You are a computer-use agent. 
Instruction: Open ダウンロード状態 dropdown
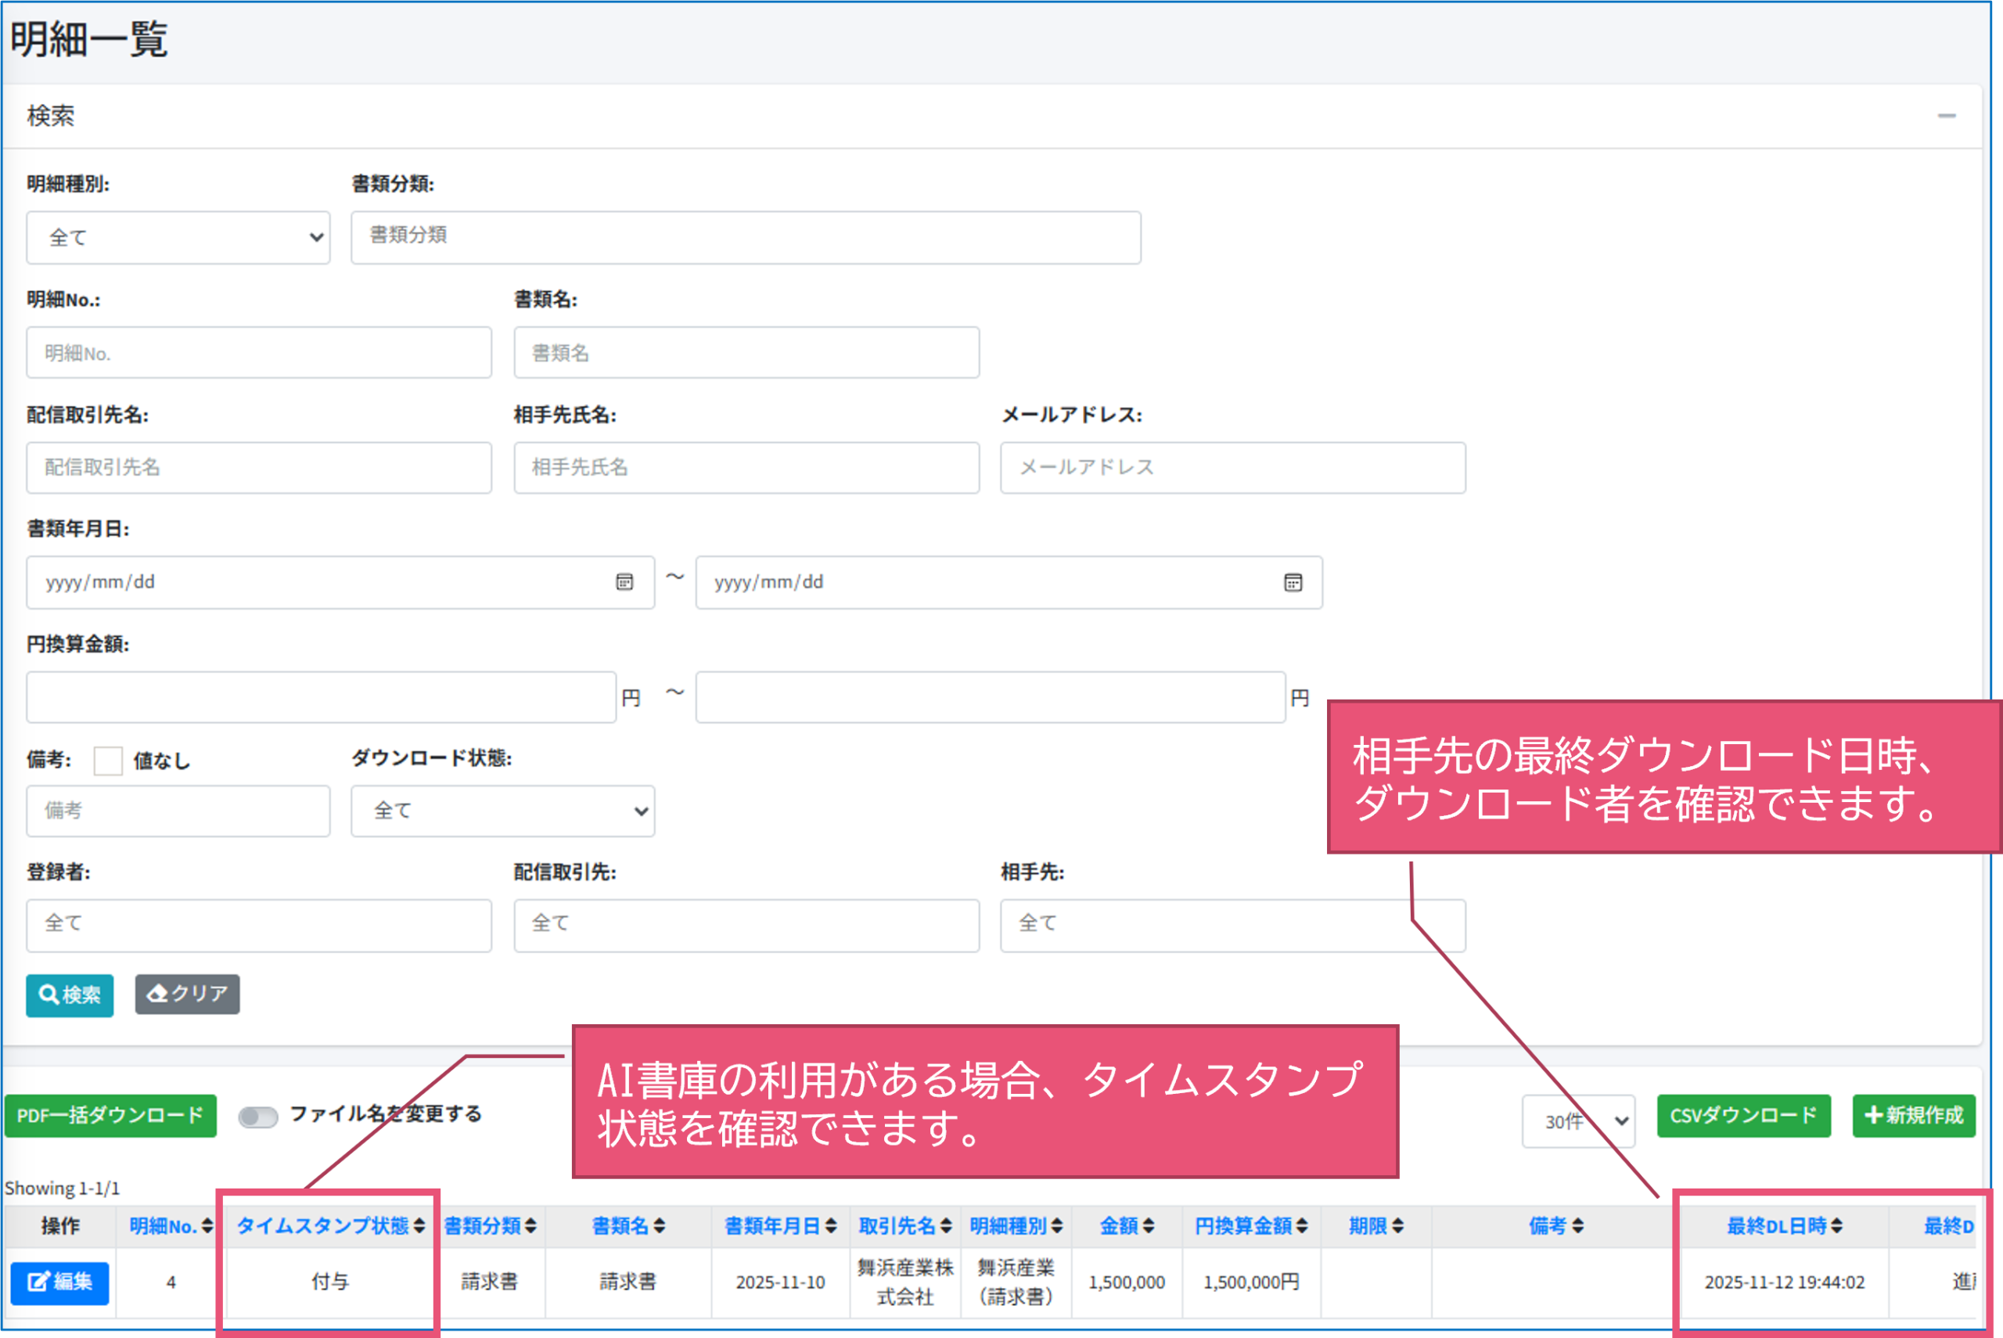click(x=502, y=811)
